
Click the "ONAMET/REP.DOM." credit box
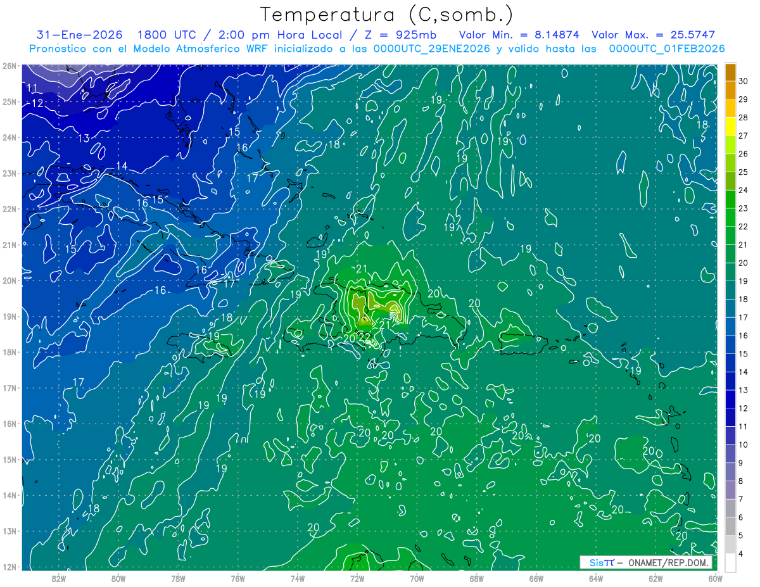point(645,562)
